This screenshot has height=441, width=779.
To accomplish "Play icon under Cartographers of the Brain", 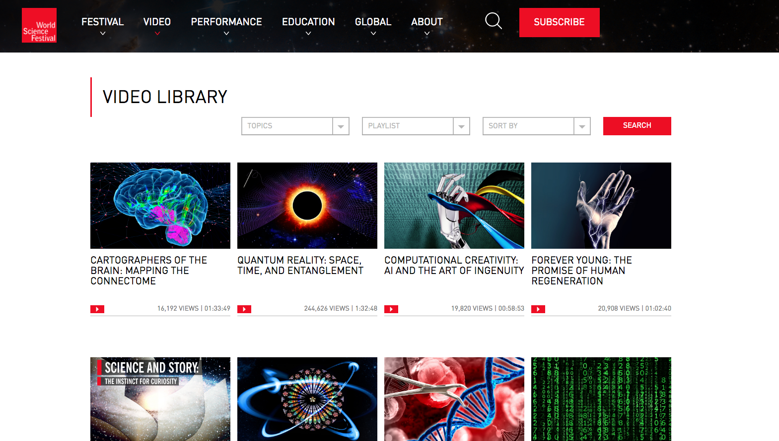I will [x=97, y=309].
